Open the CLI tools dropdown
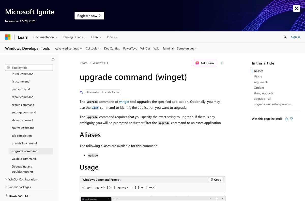This screenshot has height=201, width=305. 93,48
